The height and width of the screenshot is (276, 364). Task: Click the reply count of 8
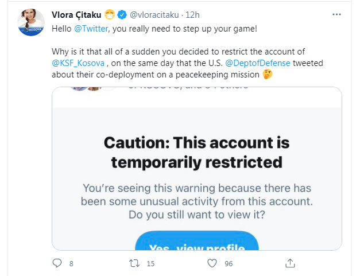(71, 263)
